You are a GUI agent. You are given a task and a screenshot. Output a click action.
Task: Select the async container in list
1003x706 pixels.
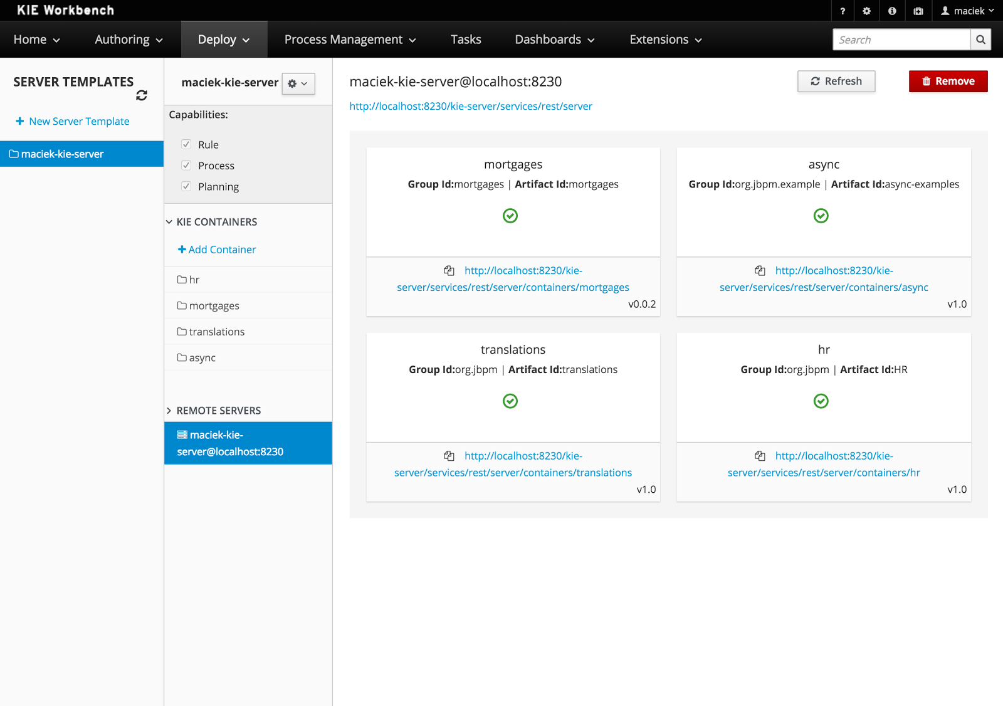click(x=248, y=357)
